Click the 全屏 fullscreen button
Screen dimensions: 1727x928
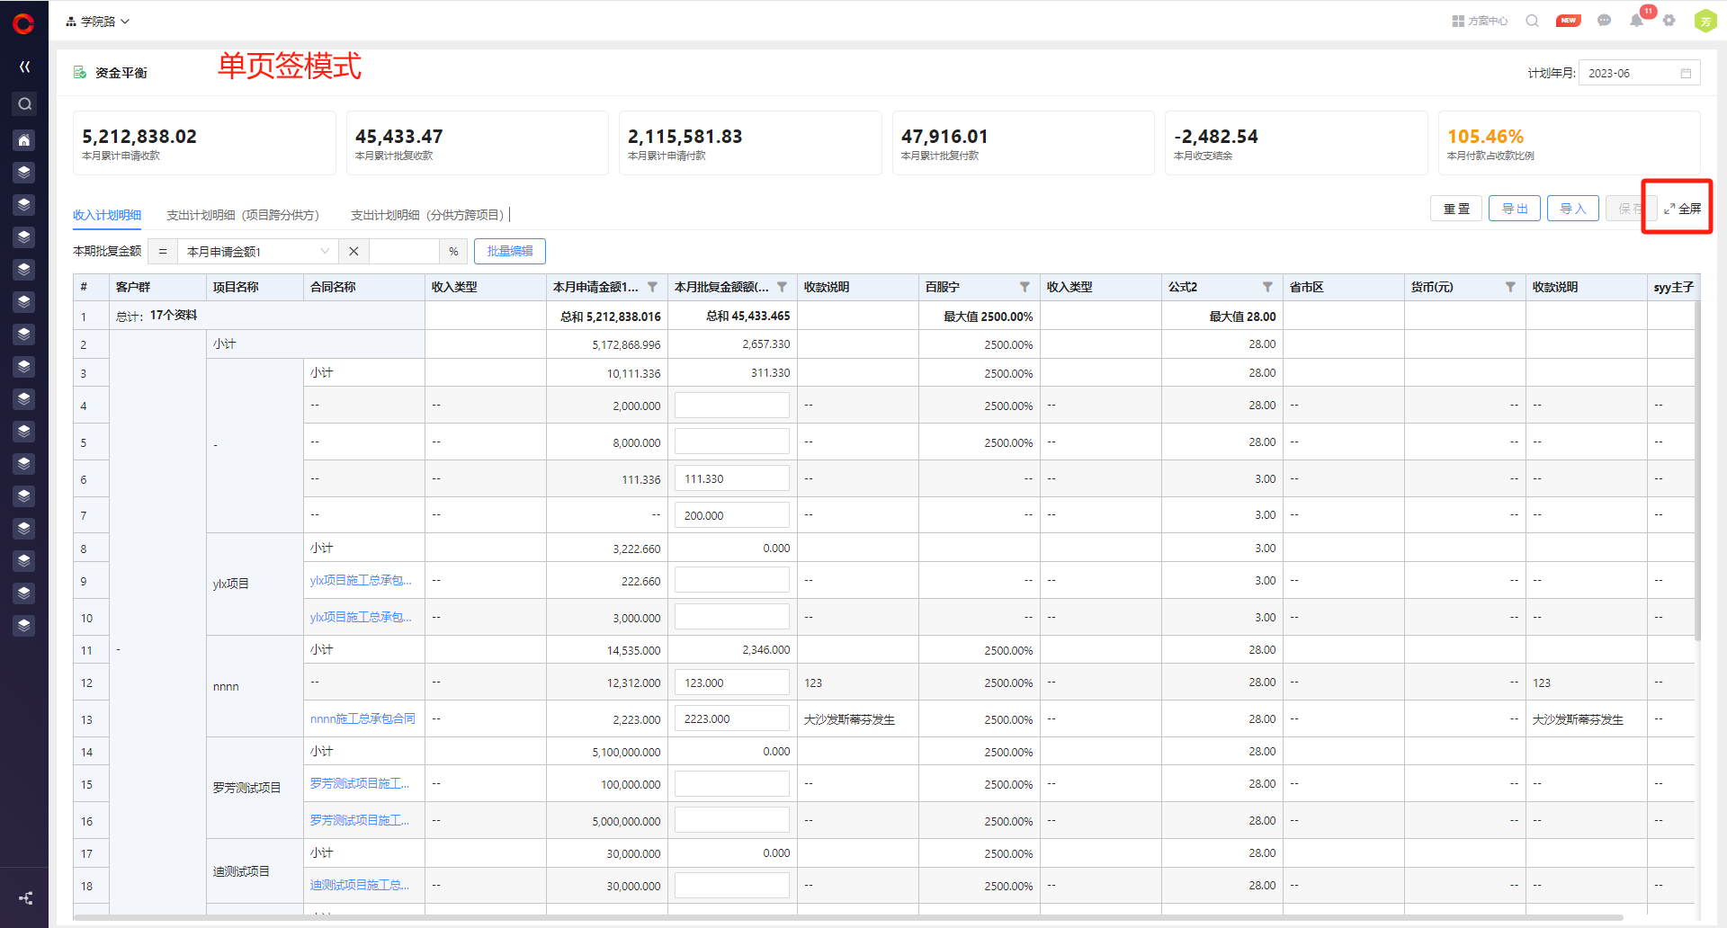[x=1682, y=209]
